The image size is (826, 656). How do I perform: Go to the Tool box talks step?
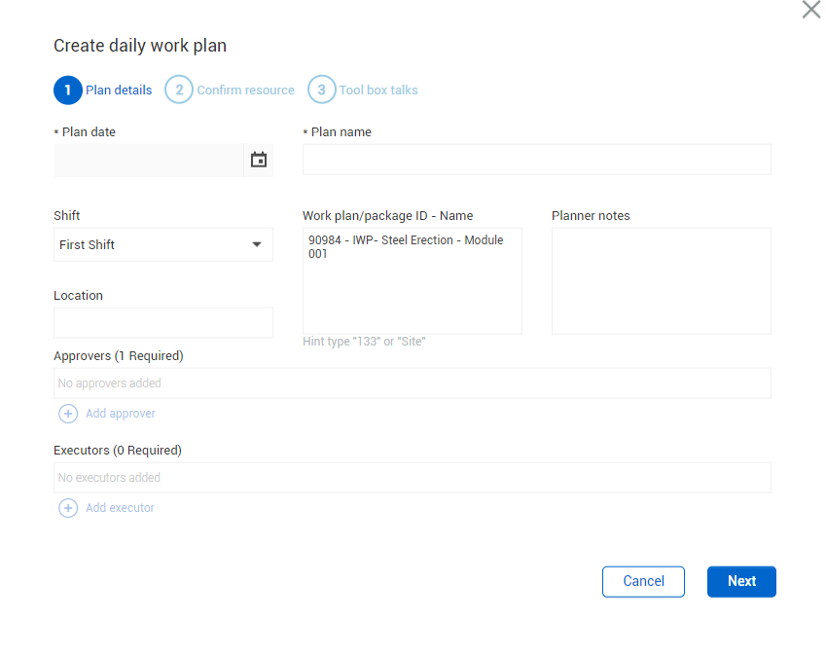pos(378,91)
